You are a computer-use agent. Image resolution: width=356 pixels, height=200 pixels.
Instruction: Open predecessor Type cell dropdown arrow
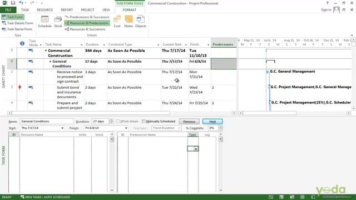pos(196,149)
